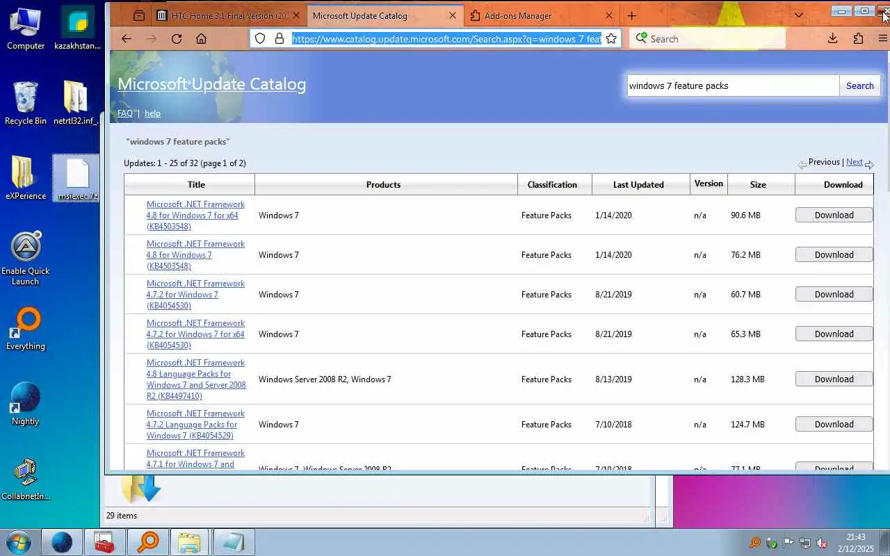Select the Nightly desktop shortcut

point(26,404)
